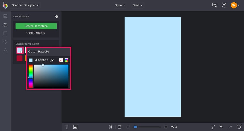Choose the transparent no-color swatch

61,60
